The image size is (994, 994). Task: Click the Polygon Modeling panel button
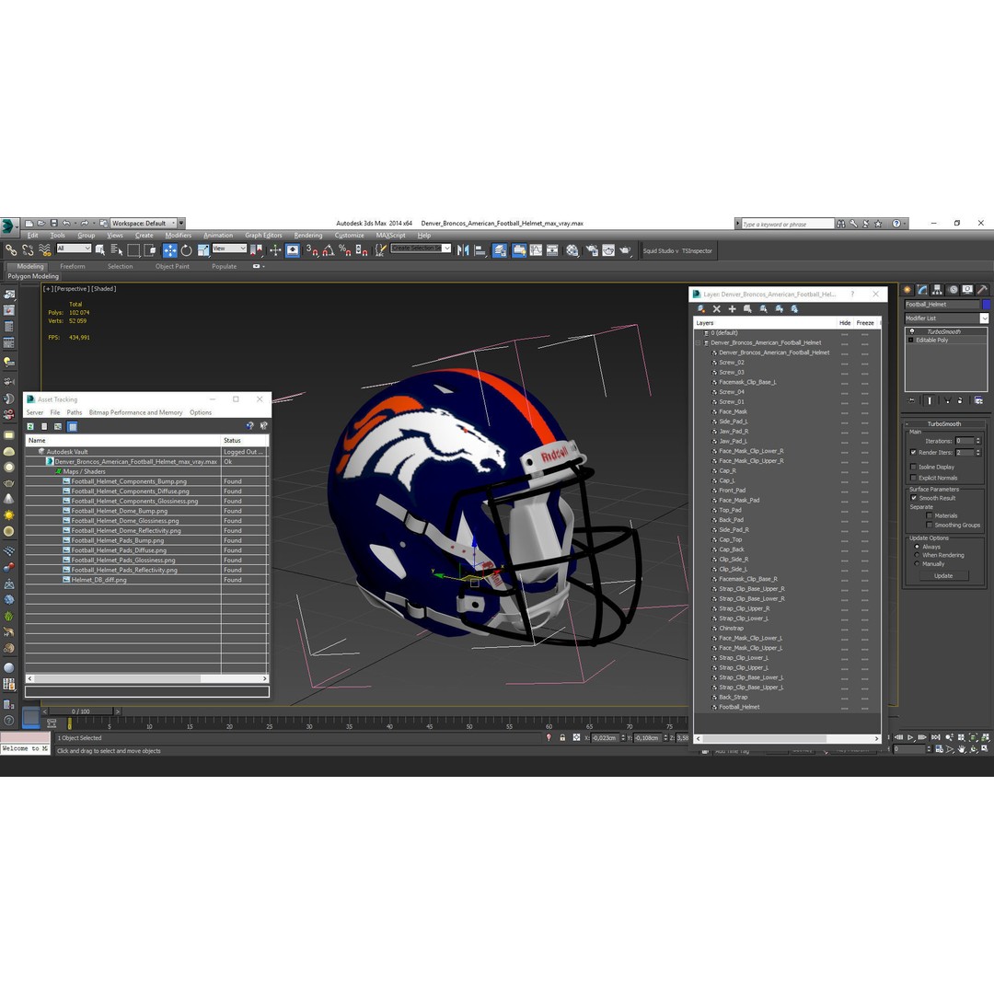pos(33,276)
